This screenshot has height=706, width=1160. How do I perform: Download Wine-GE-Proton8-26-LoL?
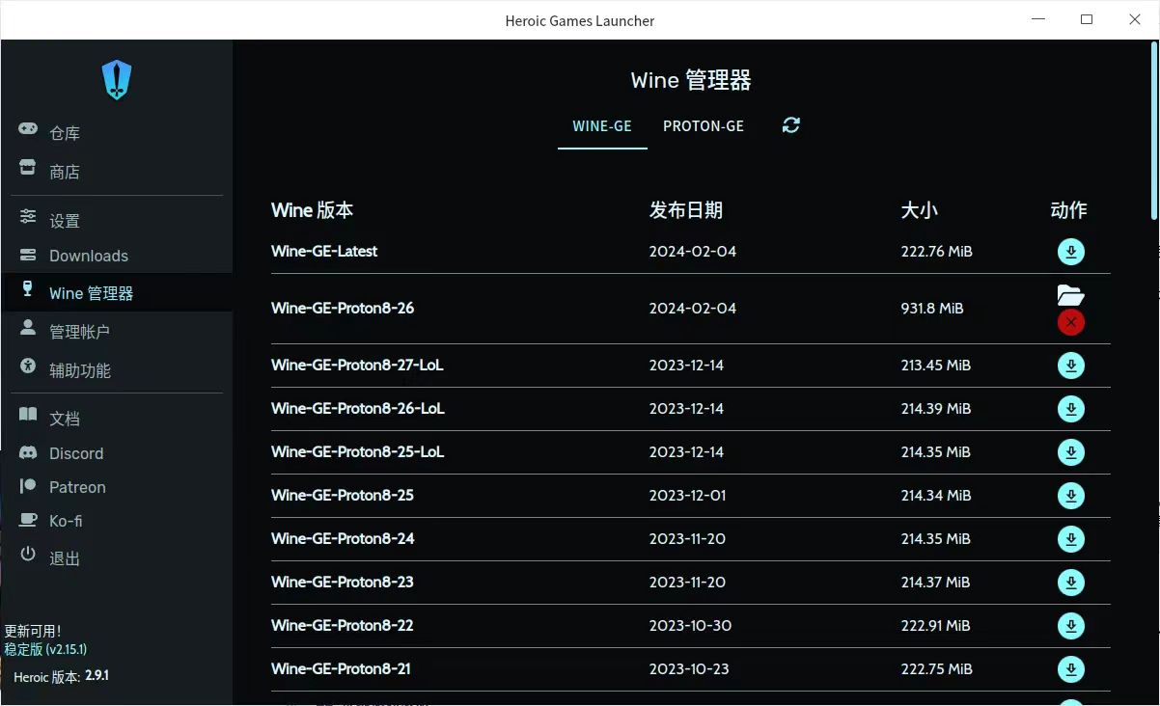coord(1071,409)
